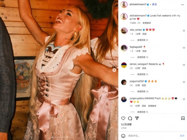Image resolution: width=187 pixels, height=140 pixels.
Task: Like fogliagio69's comment
Action: [x=184, y=48]
